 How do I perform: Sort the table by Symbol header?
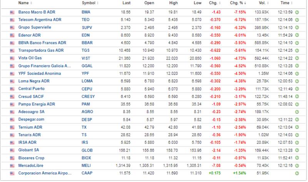pyautogui.click(x=90, y=3)
